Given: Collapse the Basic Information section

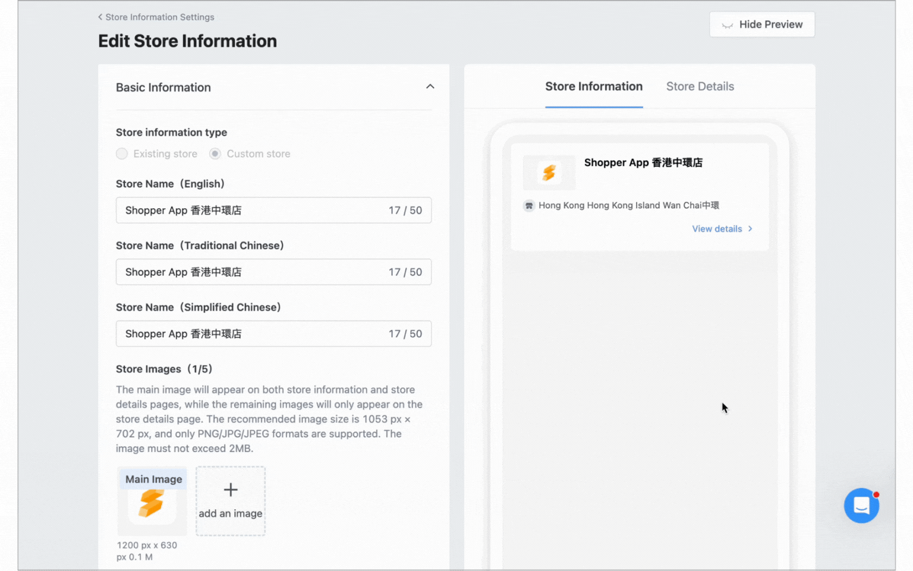Looking at the screenshot, I should (430, 87).
